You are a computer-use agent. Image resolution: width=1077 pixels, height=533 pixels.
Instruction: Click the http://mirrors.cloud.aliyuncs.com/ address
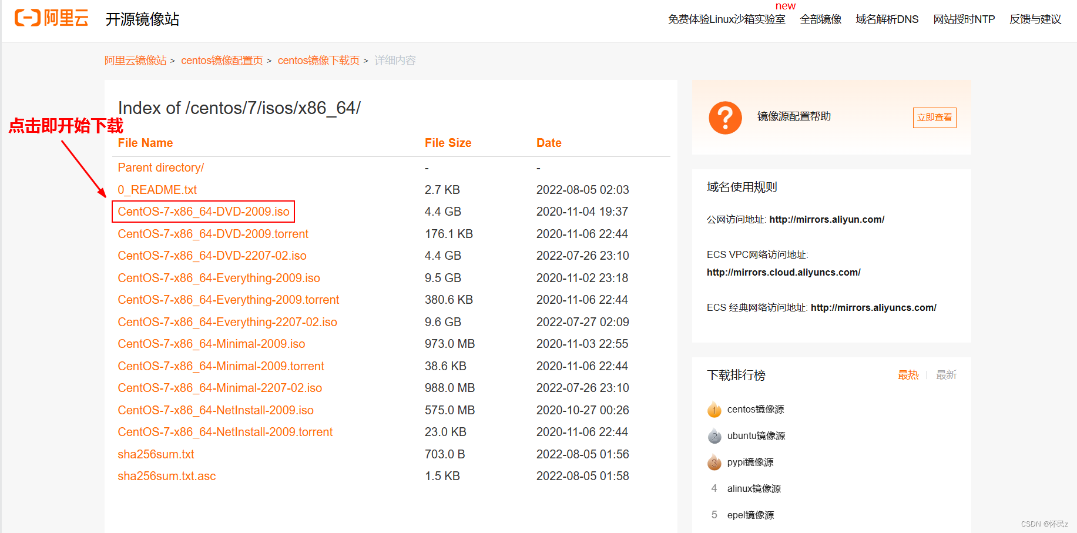[x=783, y=272]
